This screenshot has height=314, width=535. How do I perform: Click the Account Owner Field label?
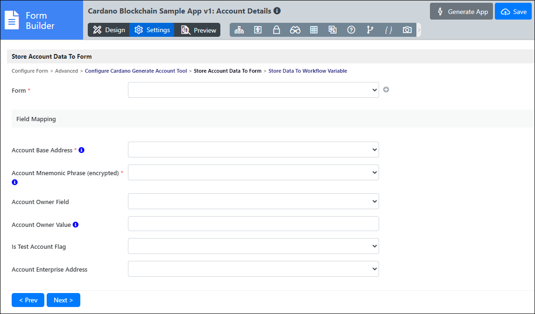[40, 202]
